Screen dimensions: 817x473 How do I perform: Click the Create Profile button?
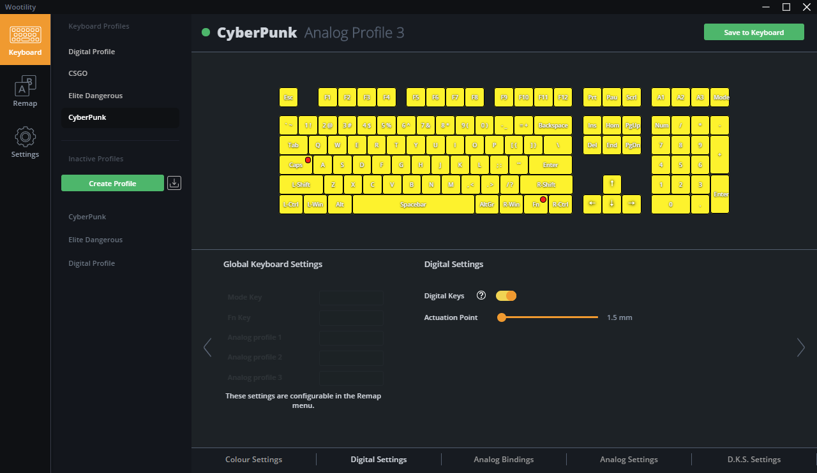112,183
